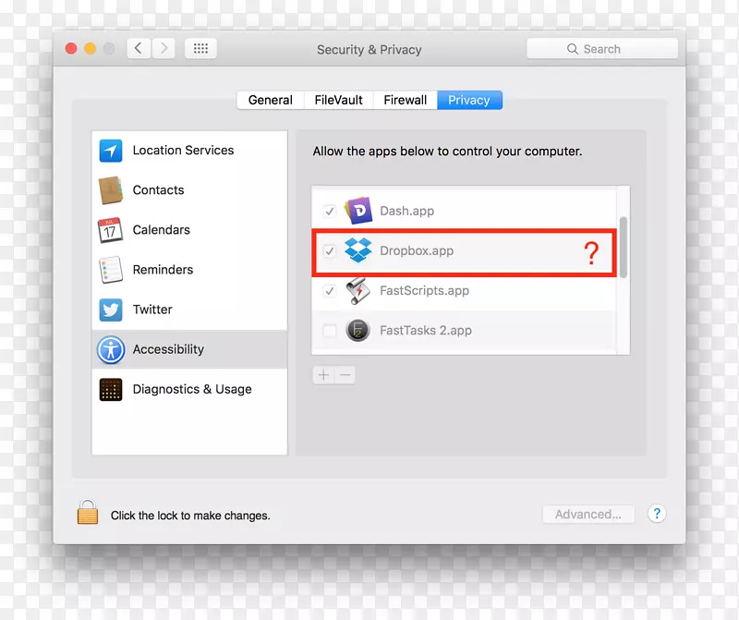This screenshot has width=739, height=620.
Task: Open the Contacts privacy section
Action: point(157,190)
